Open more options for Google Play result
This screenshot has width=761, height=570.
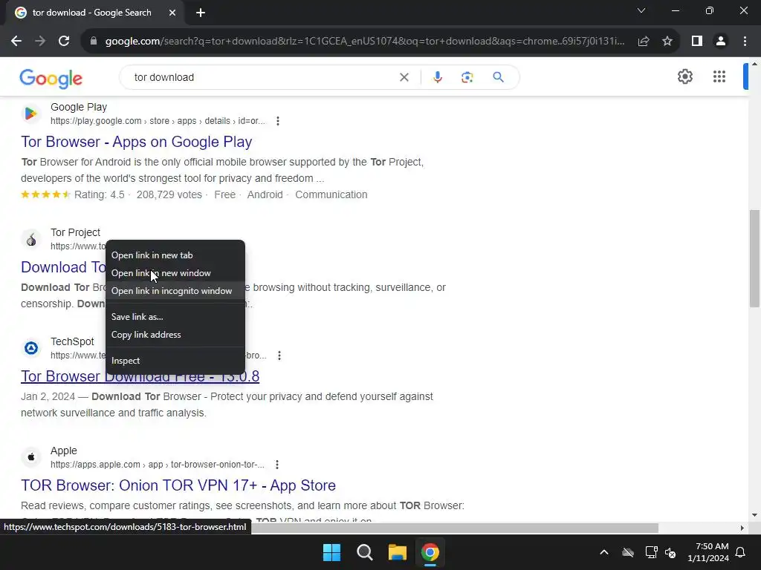(x=278, y=121)
